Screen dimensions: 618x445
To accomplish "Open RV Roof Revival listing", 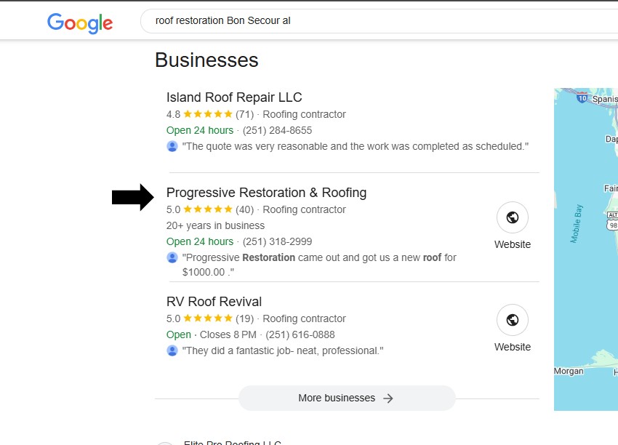I will 214,302.
